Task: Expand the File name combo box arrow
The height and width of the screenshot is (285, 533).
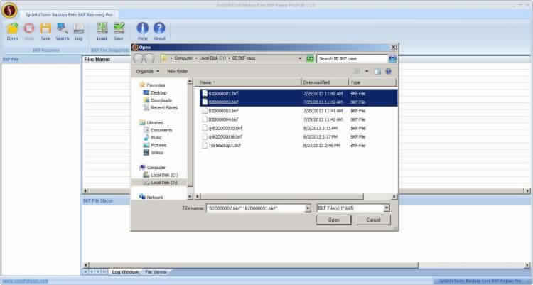Action: 308,208
